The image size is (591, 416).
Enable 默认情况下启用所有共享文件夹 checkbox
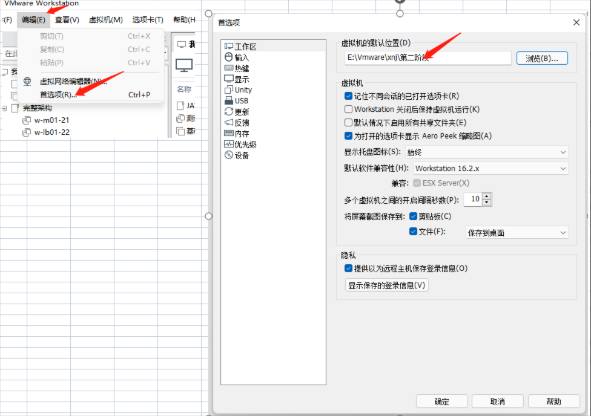[x=348, y=123]
